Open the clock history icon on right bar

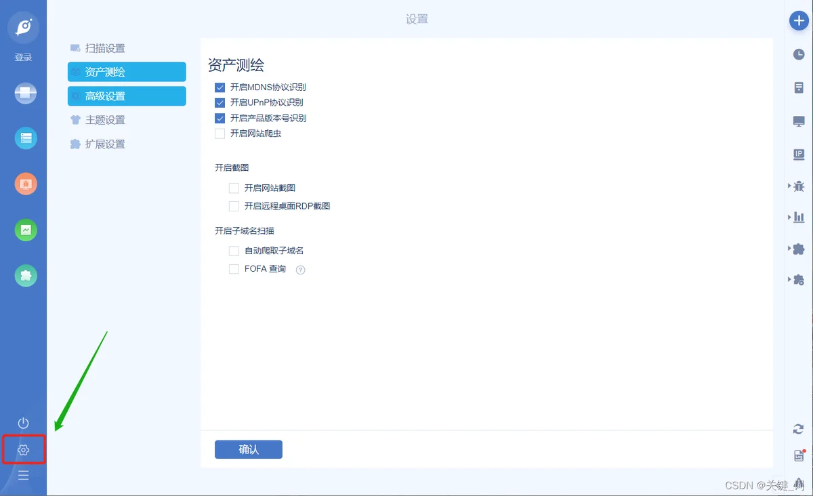(x=799, y=54)
